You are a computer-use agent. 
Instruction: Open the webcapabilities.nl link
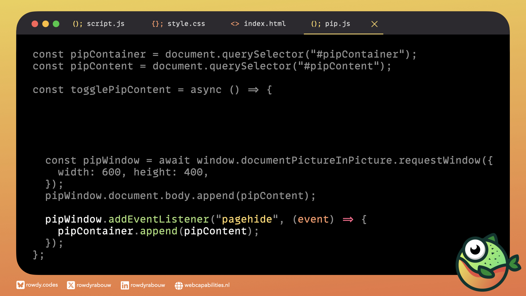click(207, 285)
